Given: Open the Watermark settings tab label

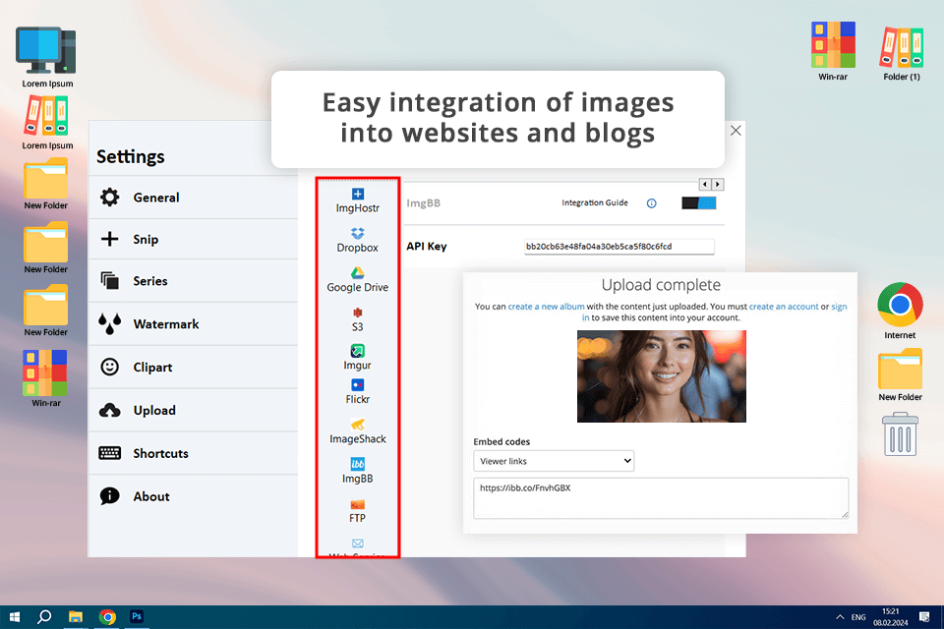Looking at the screenshot, I should point(166,323).
